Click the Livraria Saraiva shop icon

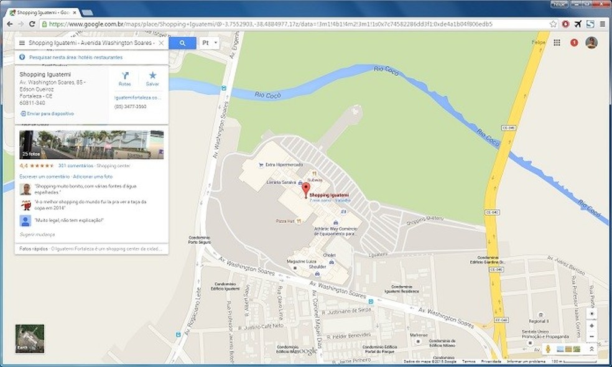pos(300,182)
